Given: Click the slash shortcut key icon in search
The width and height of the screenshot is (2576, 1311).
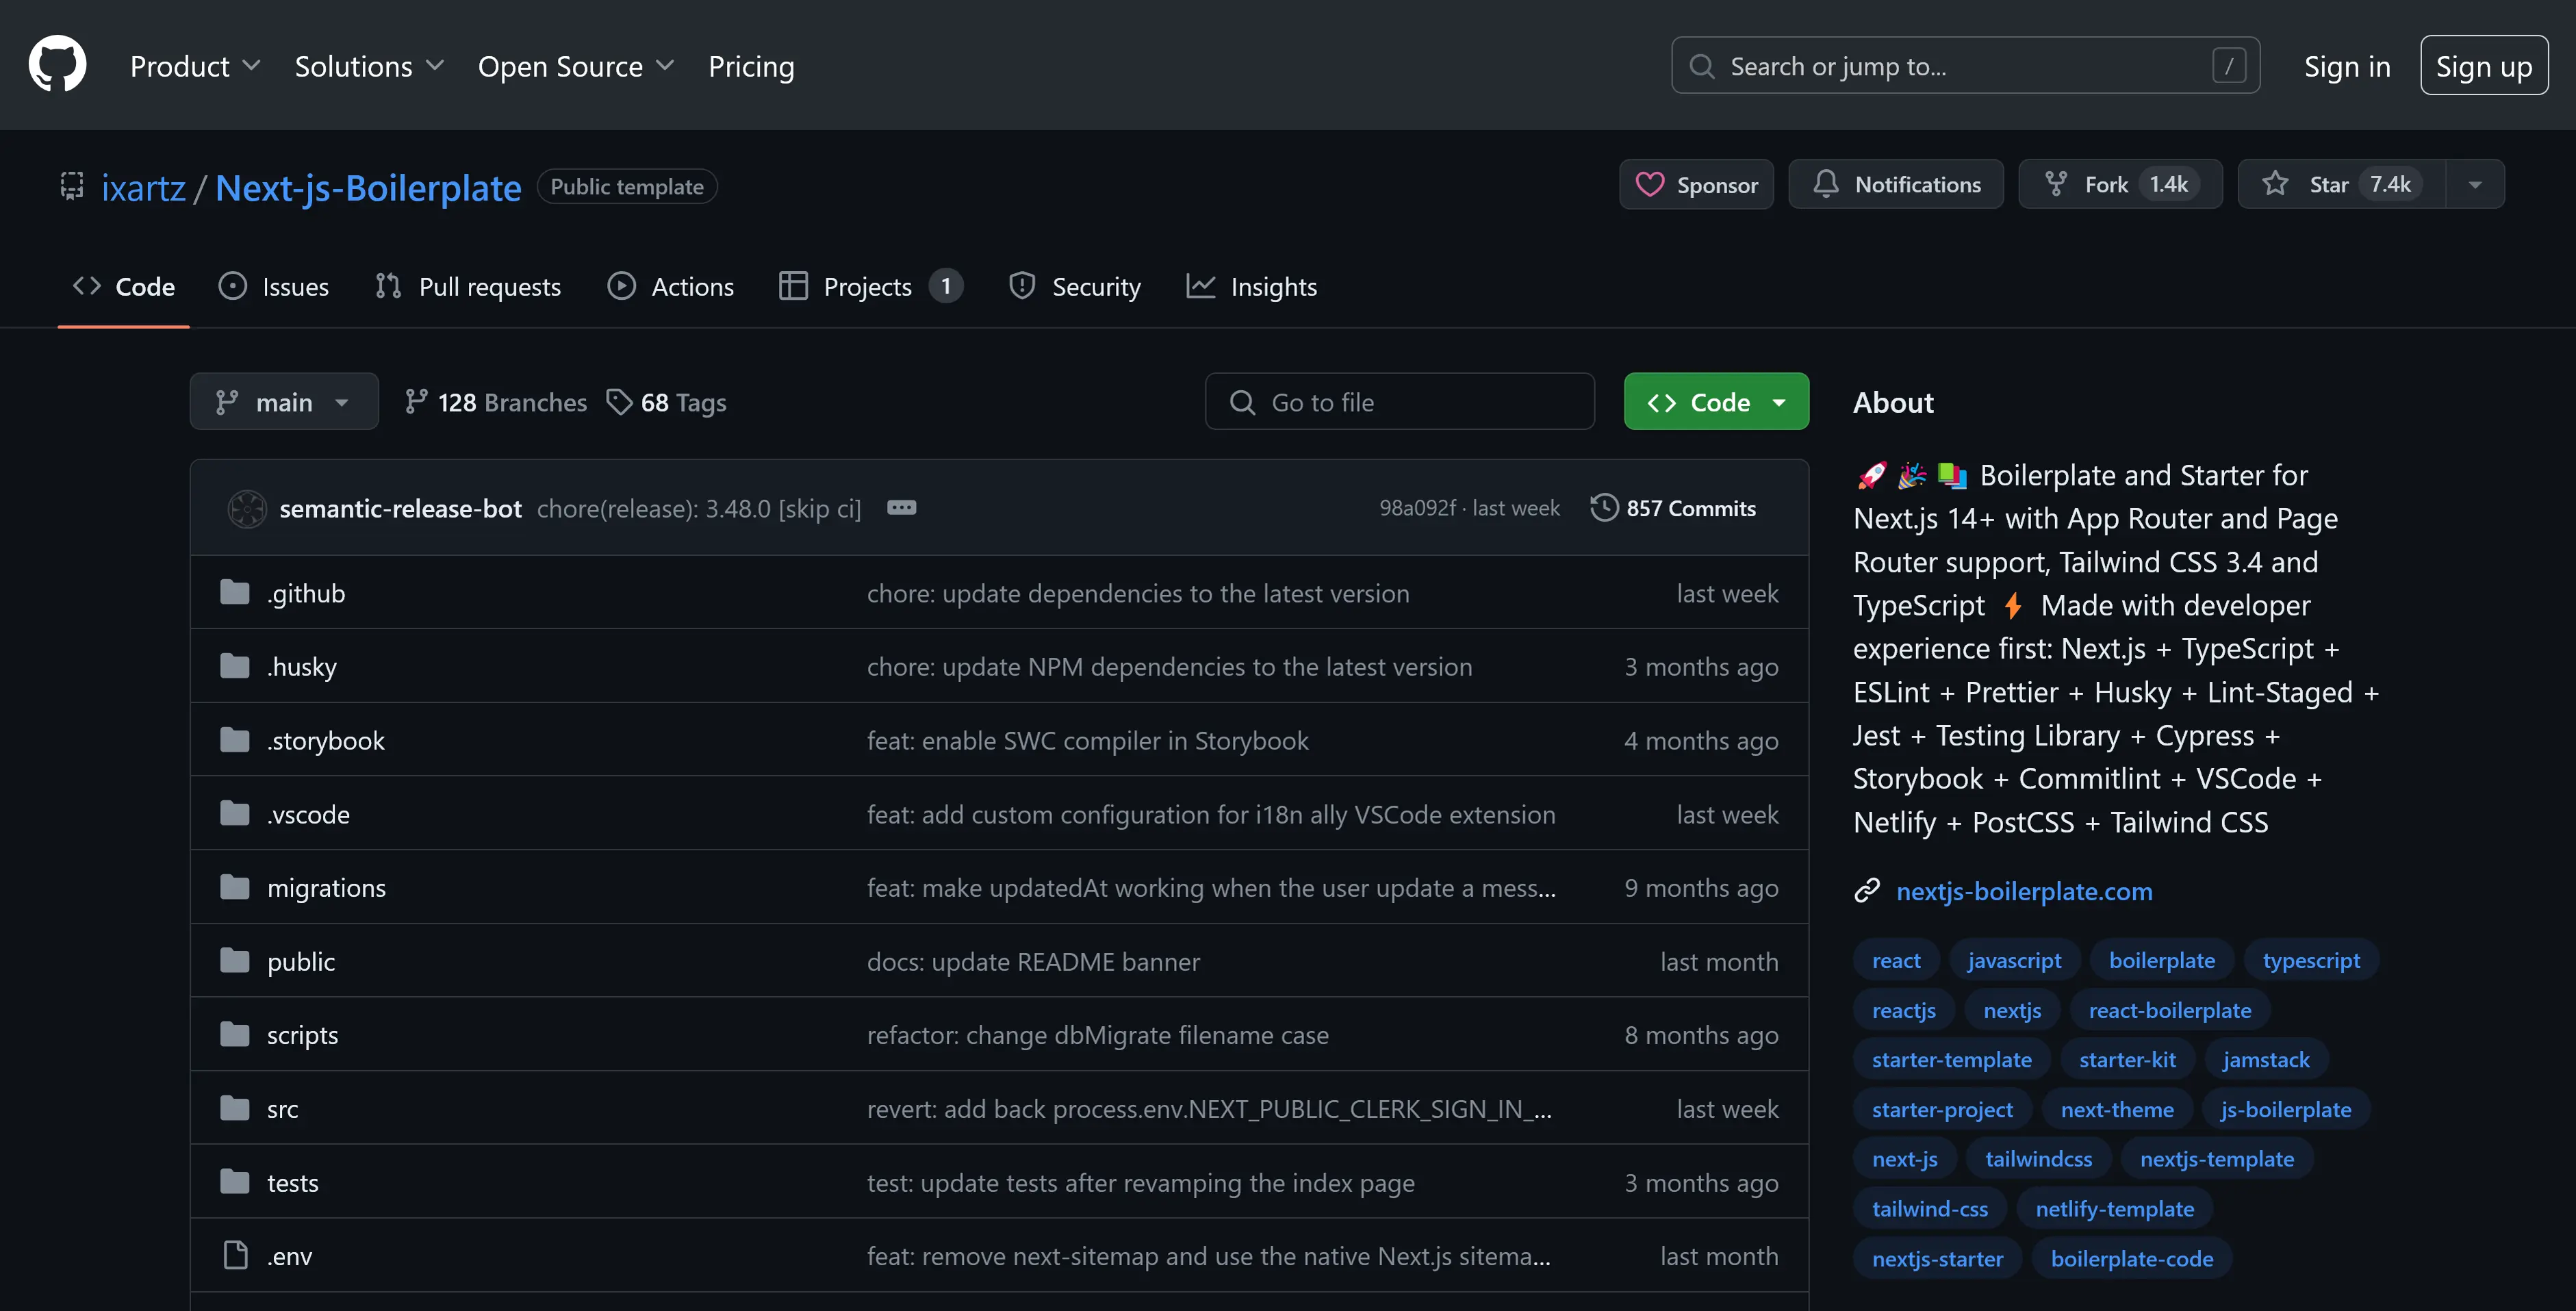Looking at the screenshot, I should (x=2229, y=66).
